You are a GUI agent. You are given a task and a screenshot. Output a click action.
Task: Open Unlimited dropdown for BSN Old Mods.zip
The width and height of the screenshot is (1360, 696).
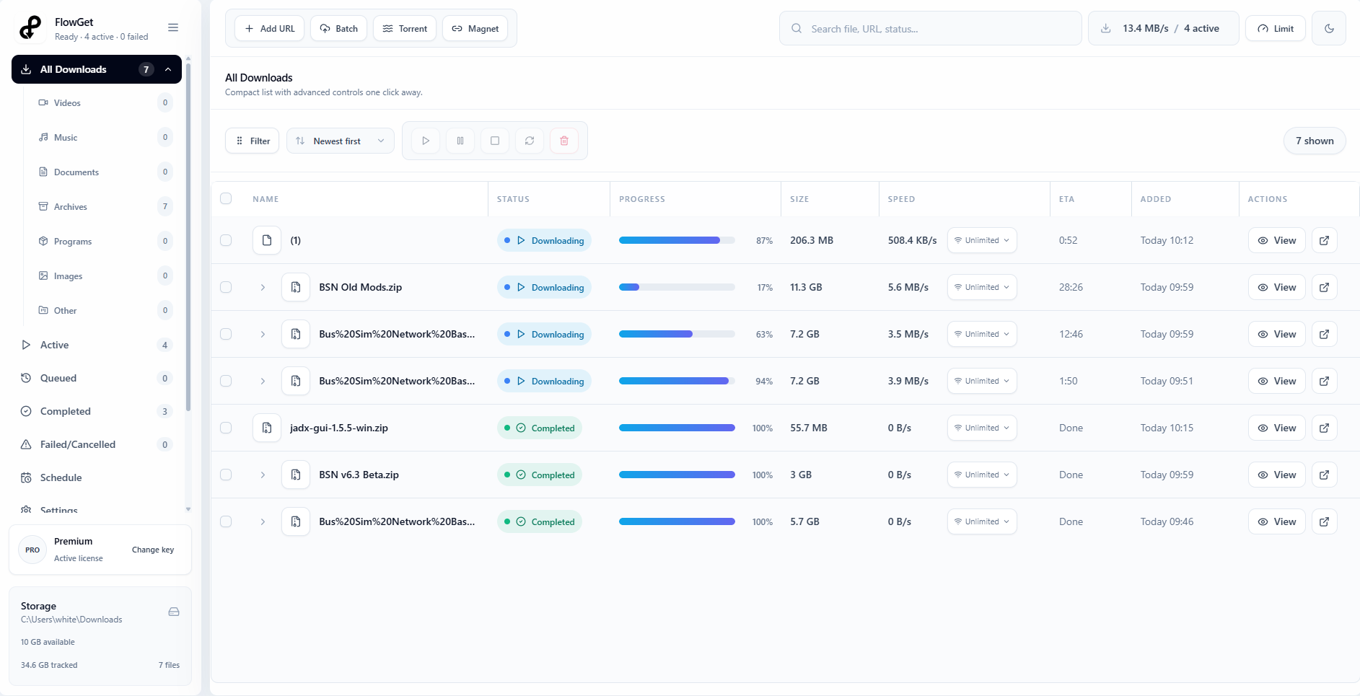coord(982,287)
